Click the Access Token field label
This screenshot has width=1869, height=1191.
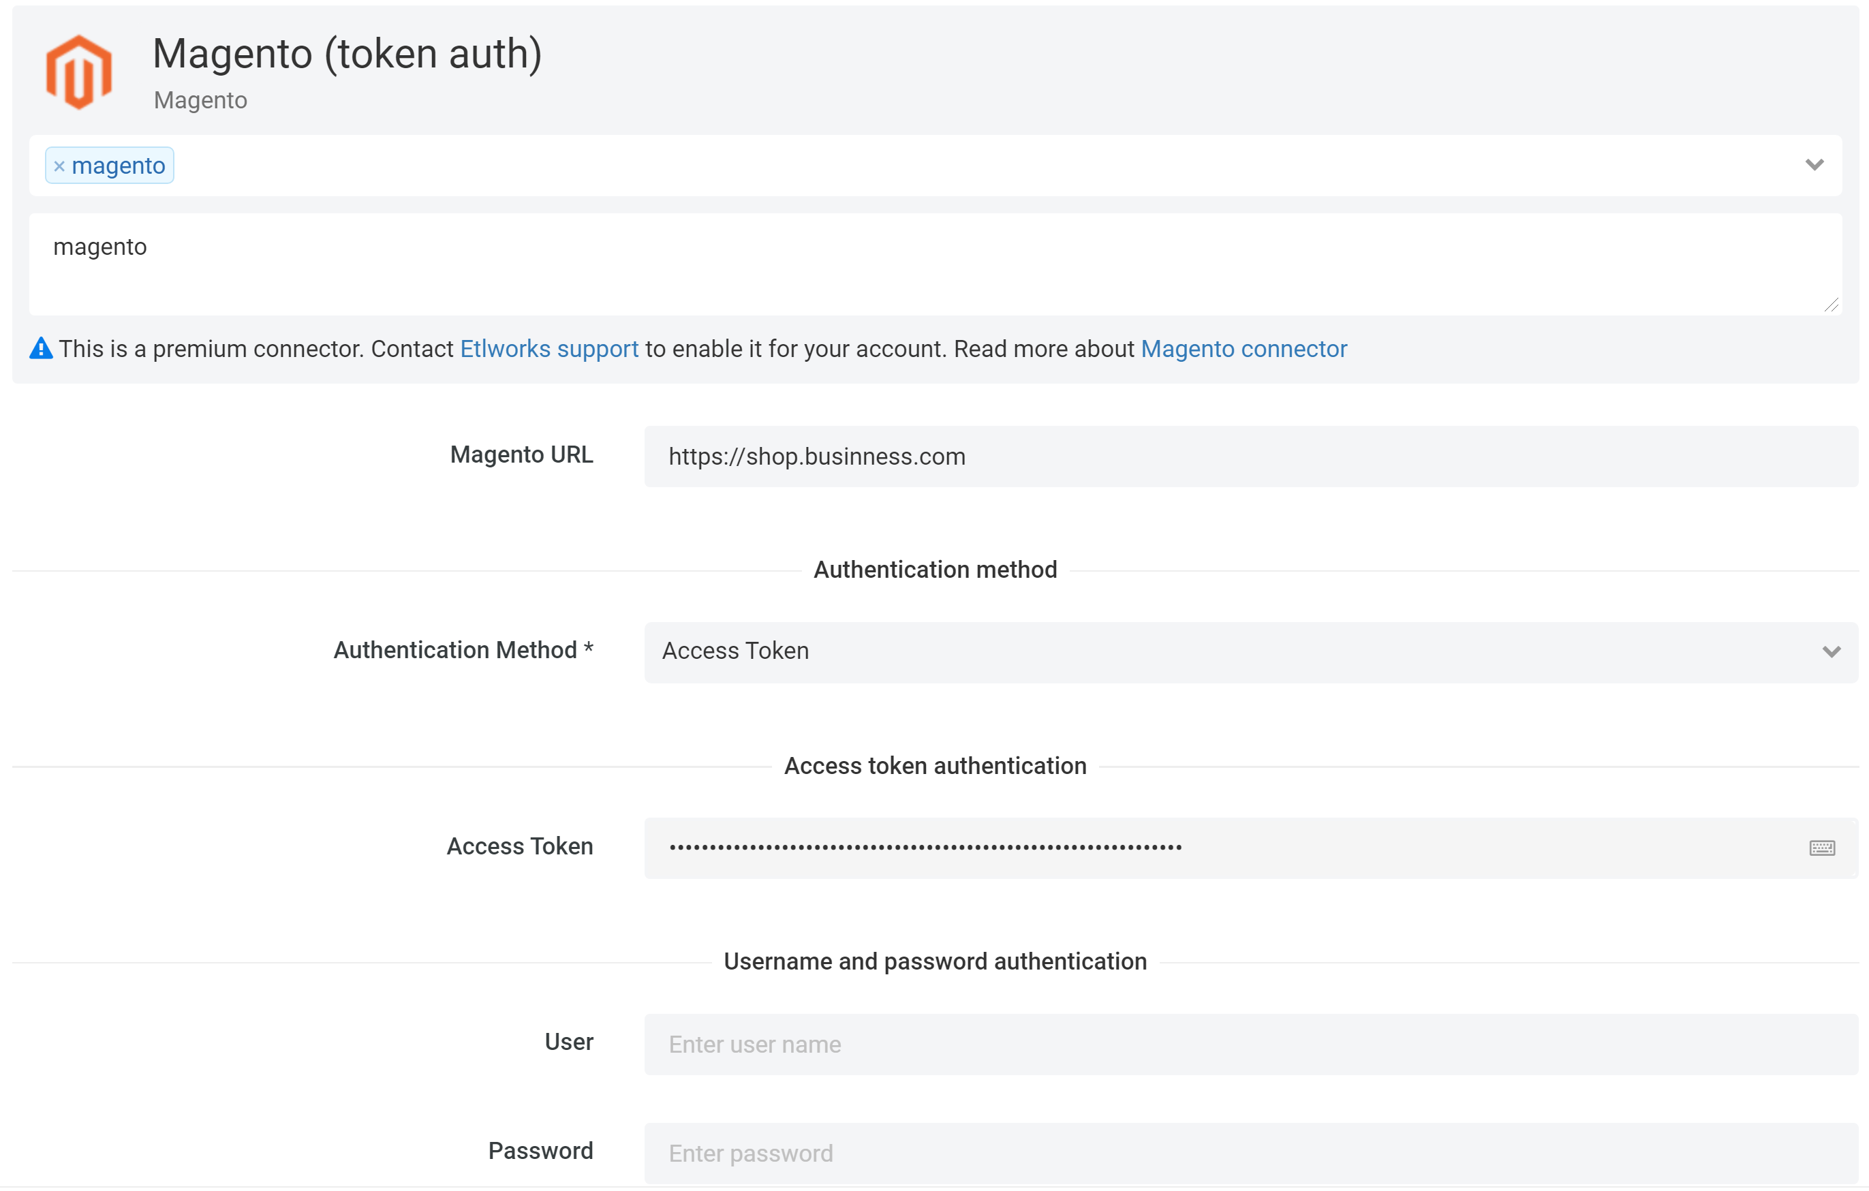520,846
